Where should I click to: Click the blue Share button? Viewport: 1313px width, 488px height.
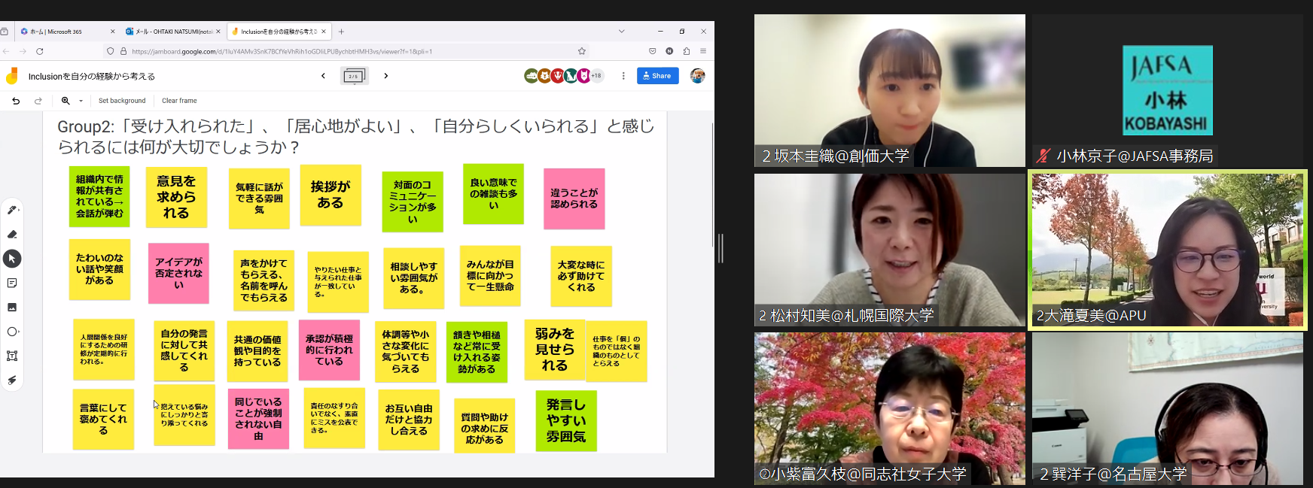point(658,76)
